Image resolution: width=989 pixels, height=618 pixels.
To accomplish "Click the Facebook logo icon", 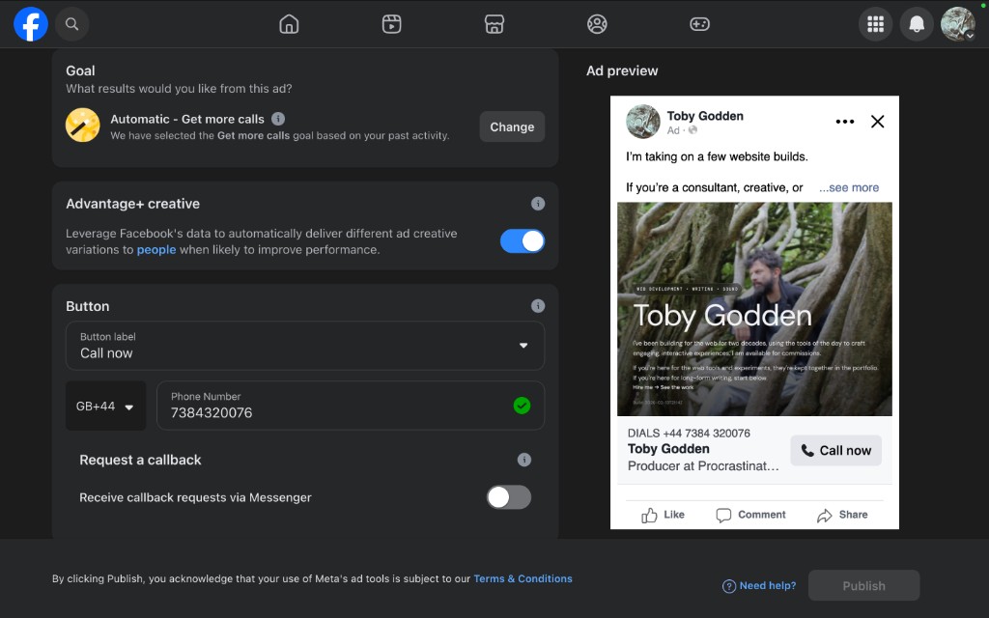I will (x=31, y=24).
